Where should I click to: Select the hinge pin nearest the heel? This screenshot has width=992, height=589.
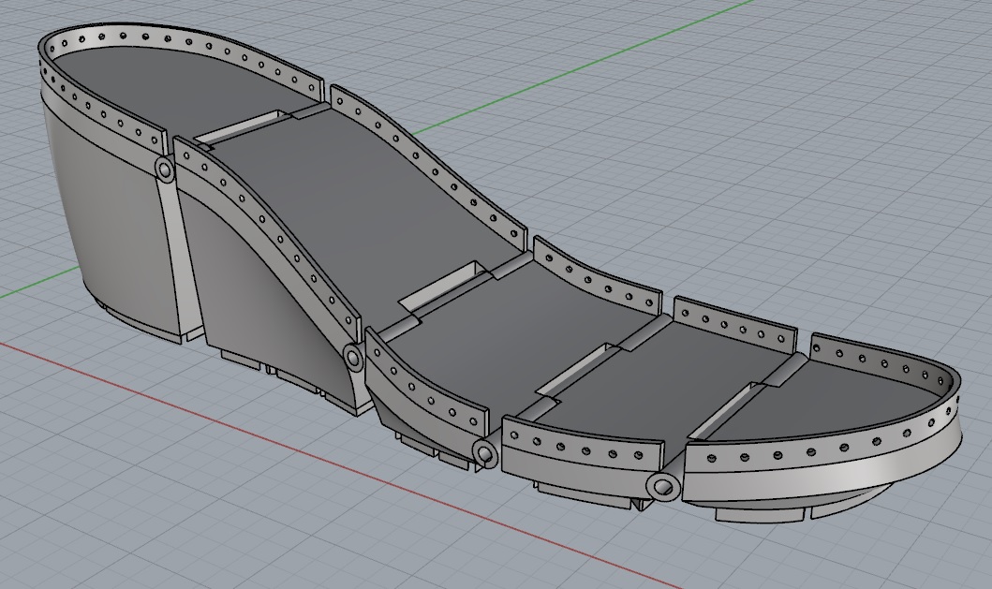pyautogui.click(x=165, y=170)
